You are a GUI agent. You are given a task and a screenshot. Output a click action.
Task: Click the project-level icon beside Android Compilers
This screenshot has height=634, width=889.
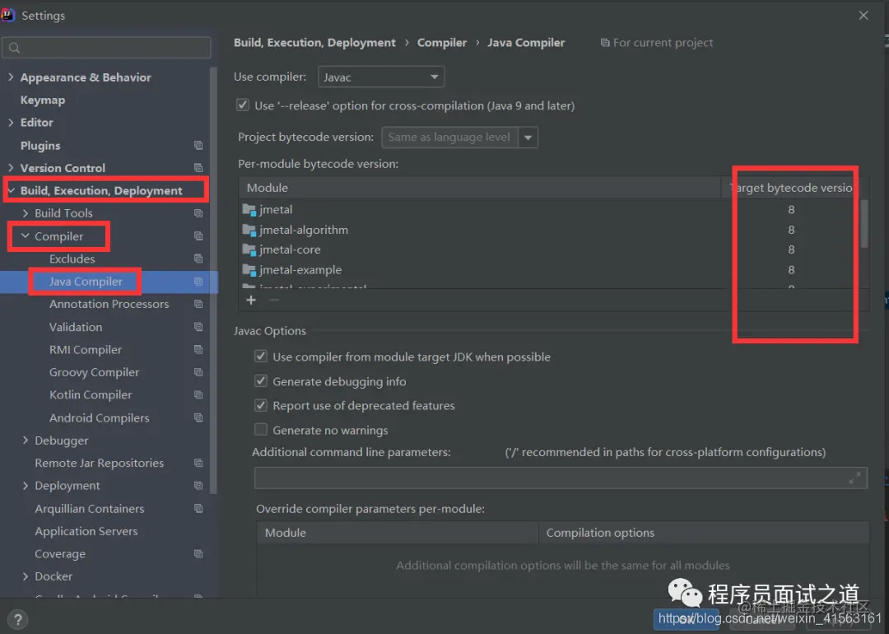[198, 417]
